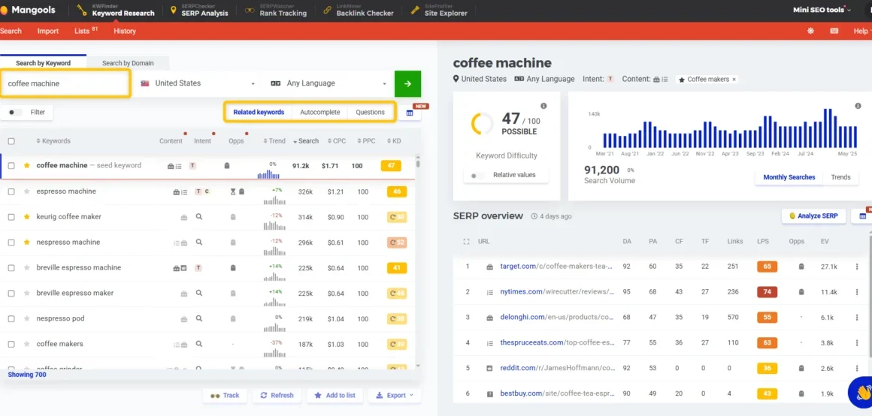Check the nespresso pod row checkbox
This screenshot has height=416, width=872.
(x=11, y=319)
